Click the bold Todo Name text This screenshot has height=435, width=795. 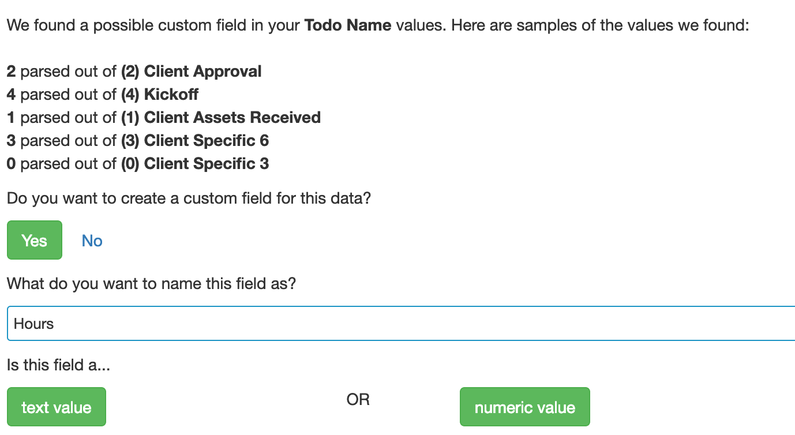click(348, 25)
